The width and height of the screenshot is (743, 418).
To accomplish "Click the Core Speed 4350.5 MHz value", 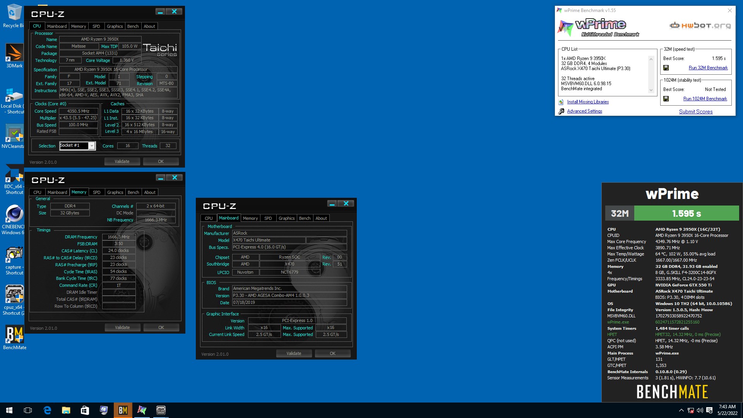I will [x=78, y=111].
